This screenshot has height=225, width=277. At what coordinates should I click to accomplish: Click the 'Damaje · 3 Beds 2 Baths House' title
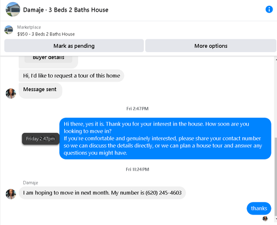click(x=65, y=10)
